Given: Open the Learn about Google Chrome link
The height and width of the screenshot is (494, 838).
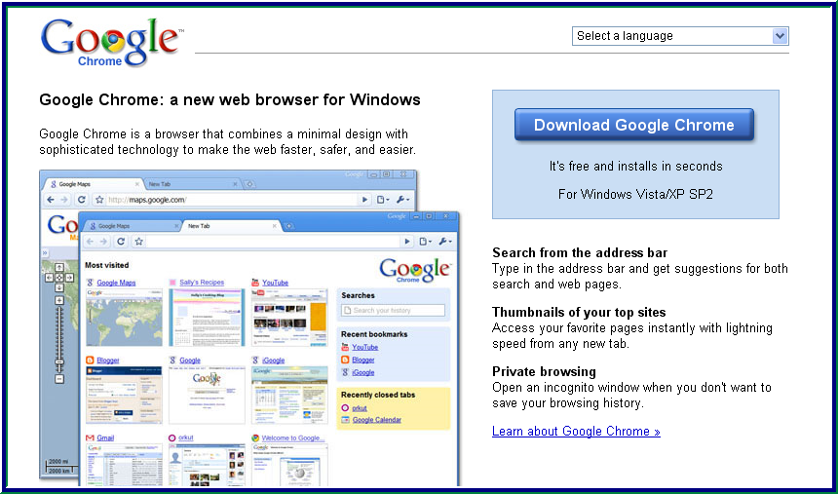Looking at the screenshot, I should 576,431.
